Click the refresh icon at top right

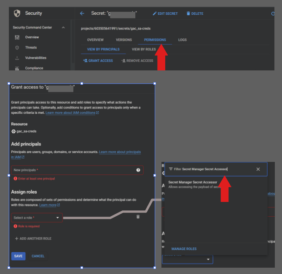pos(273,13)
